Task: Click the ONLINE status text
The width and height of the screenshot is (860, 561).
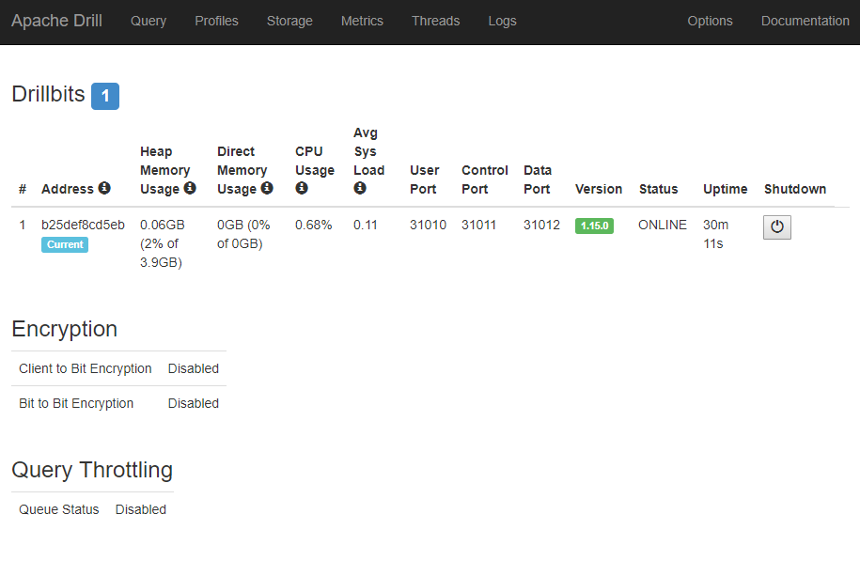Action: coord(662,225)
